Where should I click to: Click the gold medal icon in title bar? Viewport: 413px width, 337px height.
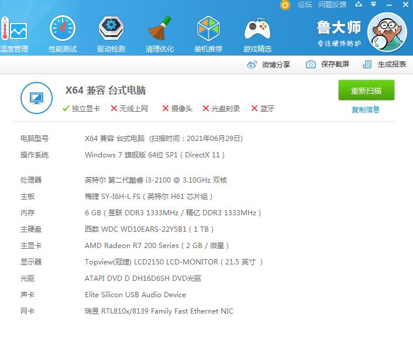coord(285,5)
